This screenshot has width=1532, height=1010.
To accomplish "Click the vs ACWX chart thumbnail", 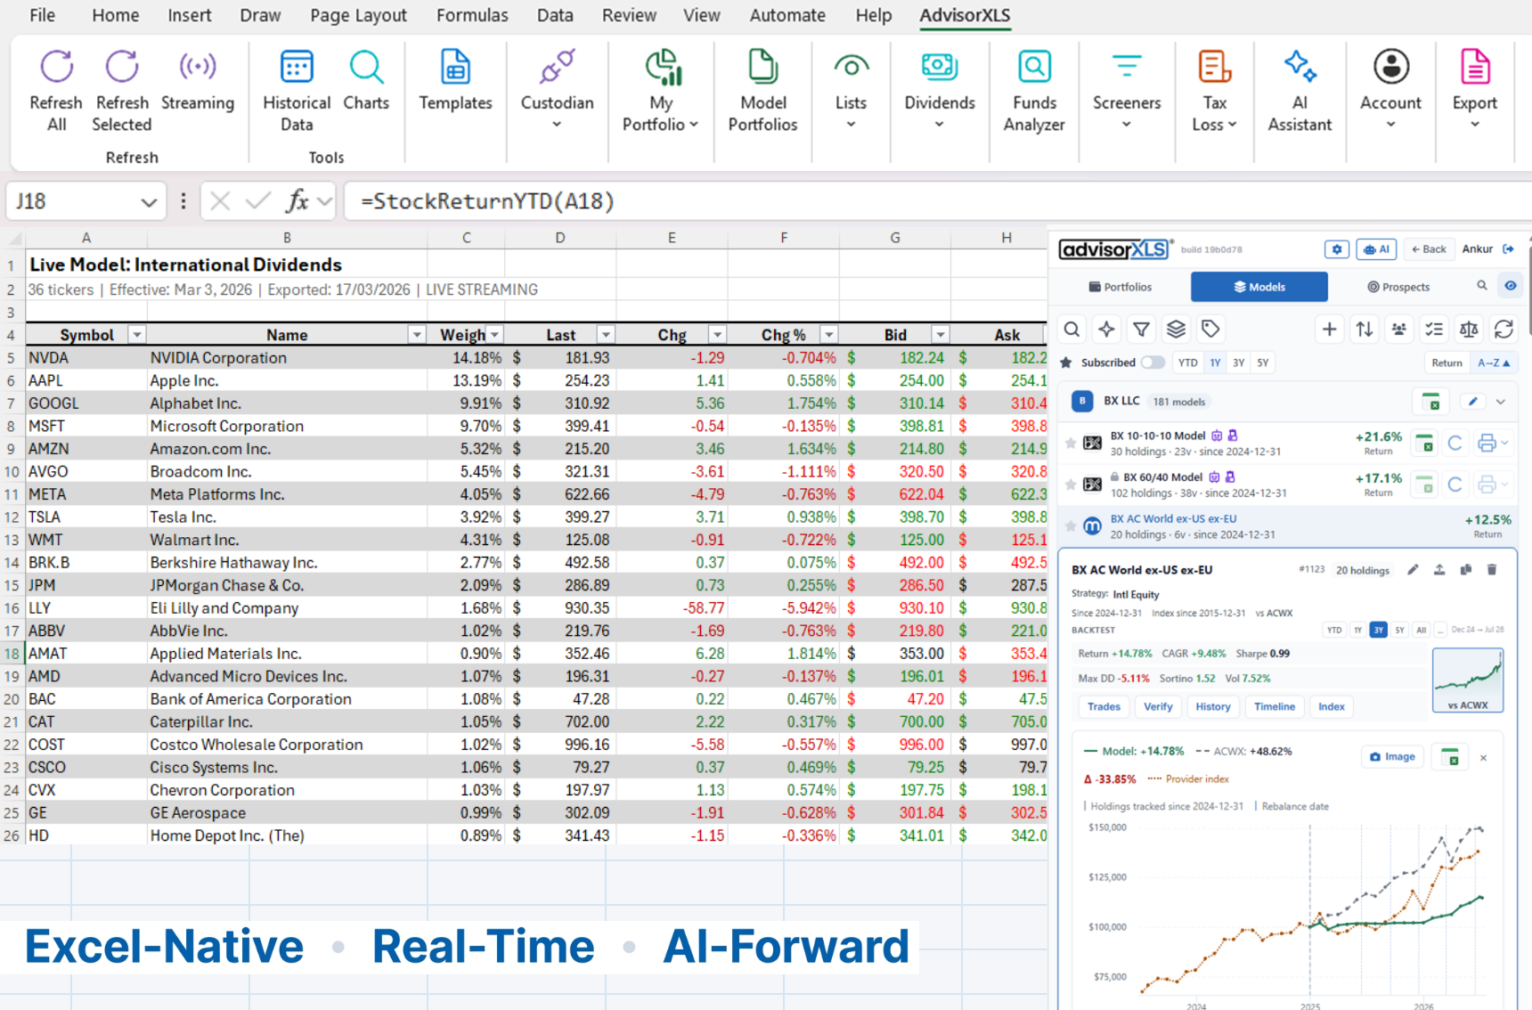I will pyautogui.click(x=1467, y=680).
